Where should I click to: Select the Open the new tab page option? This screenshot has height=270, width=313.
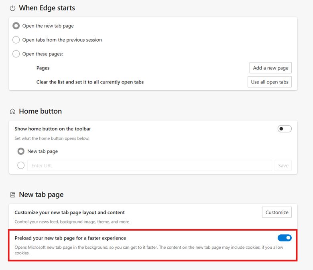click(x=16, y=26)
